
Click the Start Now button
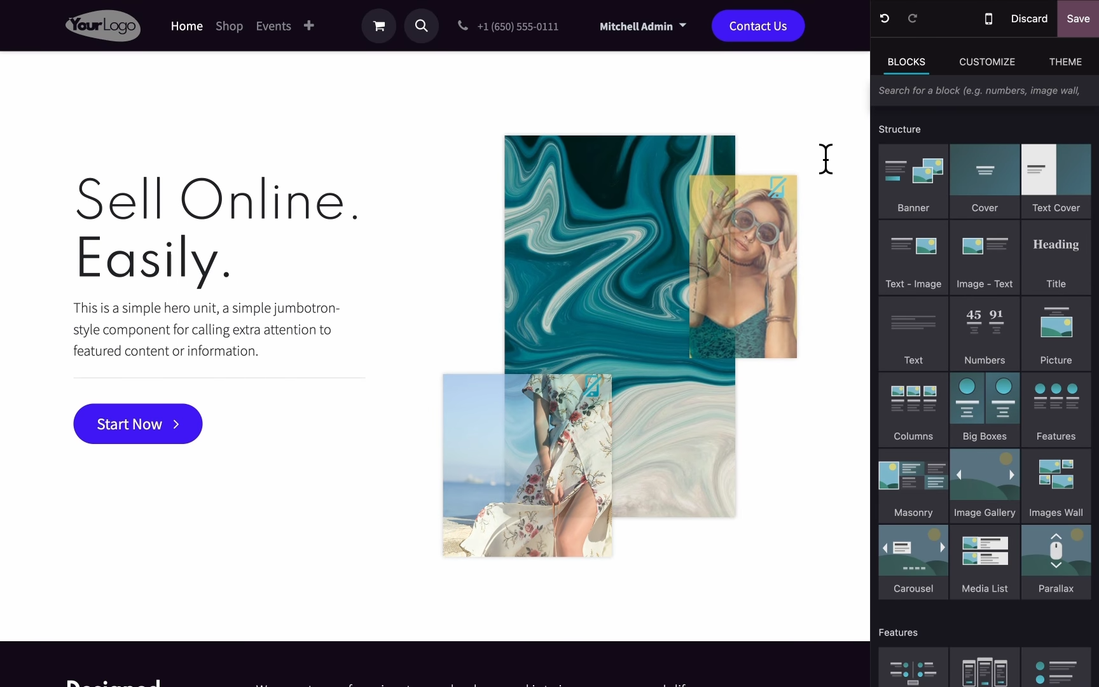[x=138, y=424]
